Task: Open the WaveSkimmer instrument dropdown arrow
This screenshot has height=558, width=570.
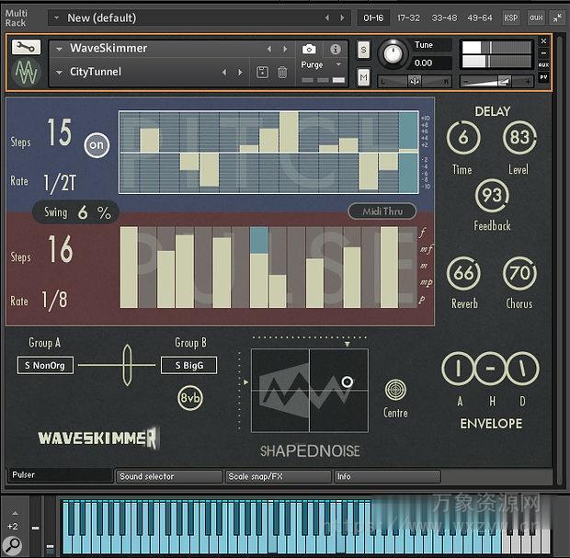Action: (59, 49)
